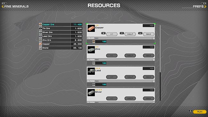Screen dimensions: 208x117
Task: Select the Lead Ore icon in resource list
Action: pos(41,36)
